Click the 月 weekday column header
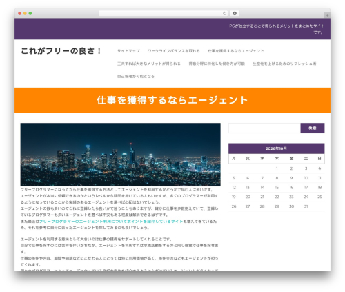Screen dimensions: 345x292 coord(234,158)
